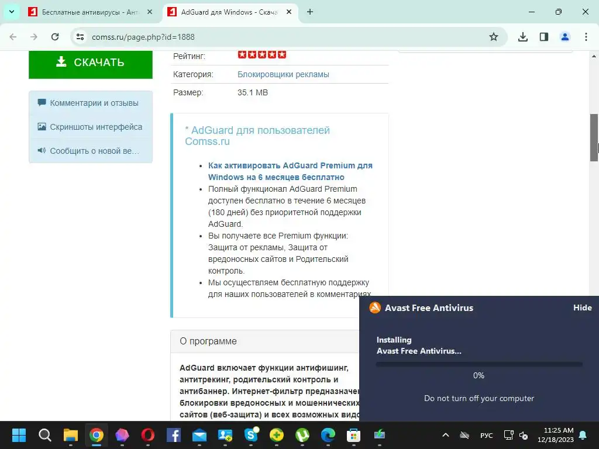
Task: View site information icon in address bar
Action: (80, 37)
